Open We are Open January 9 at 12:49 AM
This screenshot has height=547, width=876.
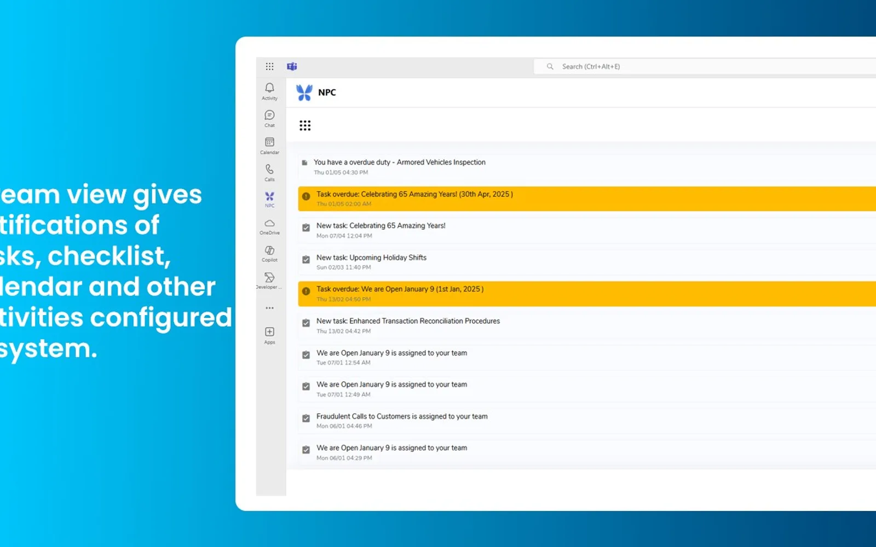coord(587,389)
